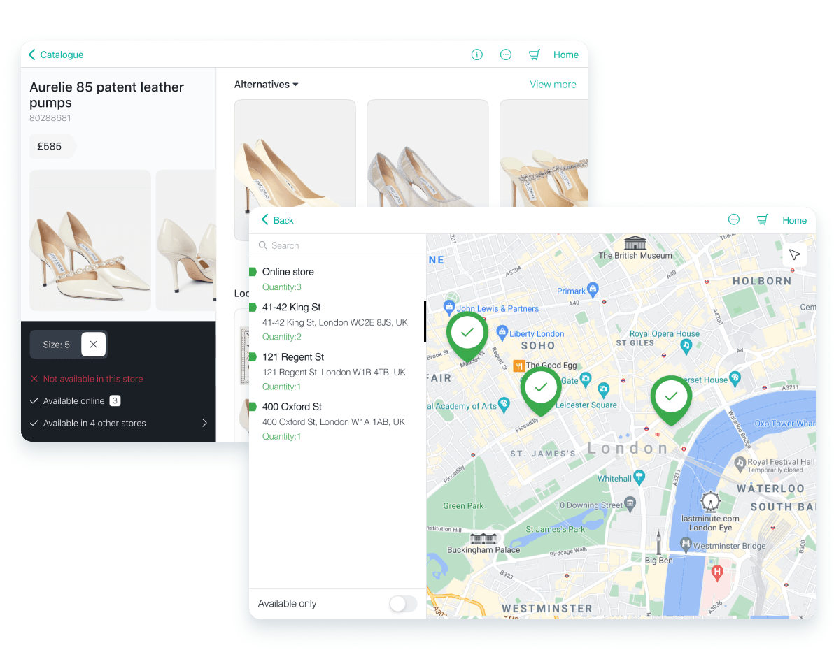The image size is (834, 657).
Task: Click the green map pin near Maddox St
Action: click(x=467, y=333)
